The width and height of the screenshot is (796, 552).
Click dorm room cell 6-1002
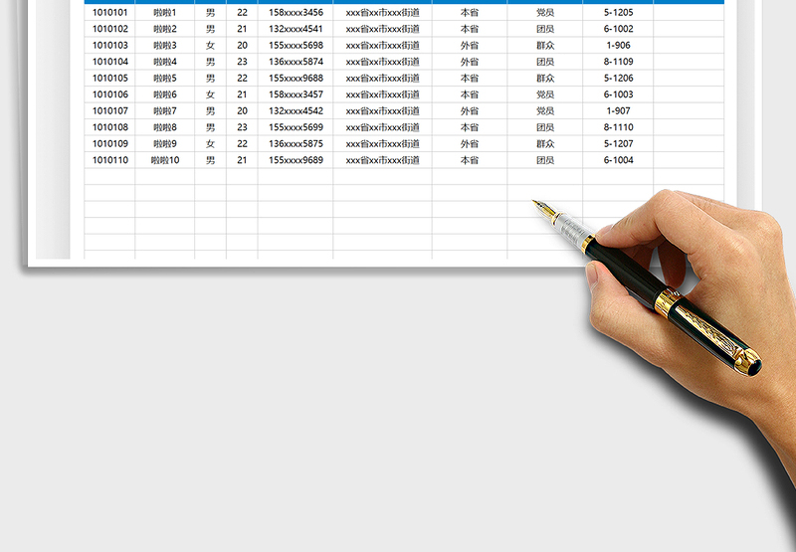618,29
